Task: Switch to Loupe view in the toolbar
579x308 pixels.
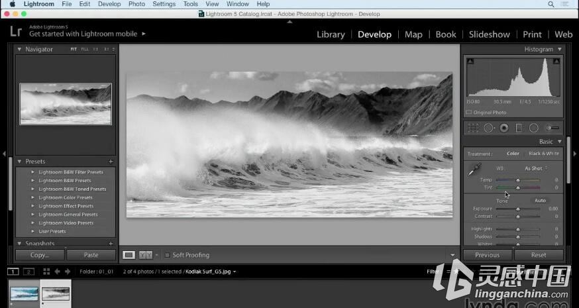Action: [x=129, y=255]
